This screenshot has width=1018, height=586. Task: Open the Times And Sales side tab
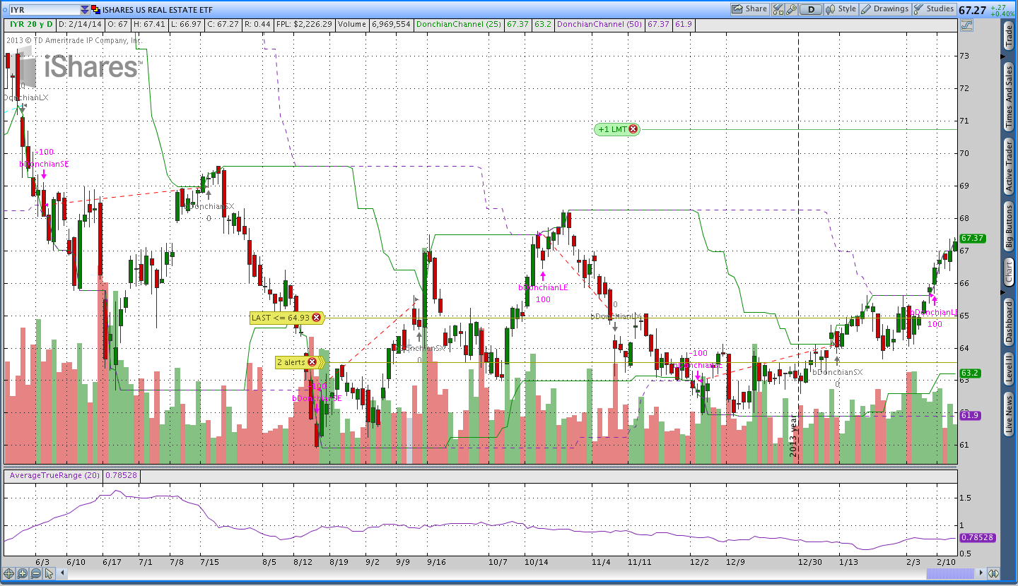1009,97
